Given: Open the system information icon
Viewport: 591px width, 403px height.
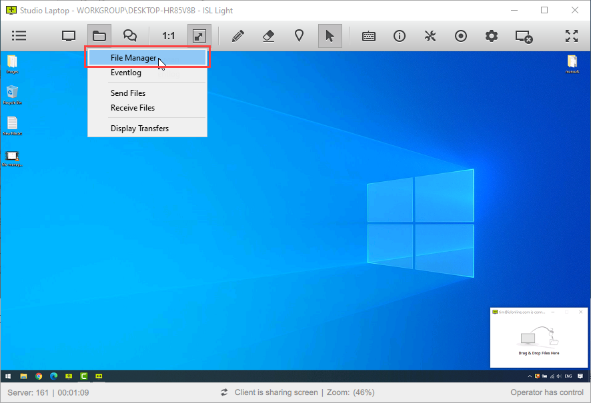Looking at the screenshot, I should [x=399, y=36].
